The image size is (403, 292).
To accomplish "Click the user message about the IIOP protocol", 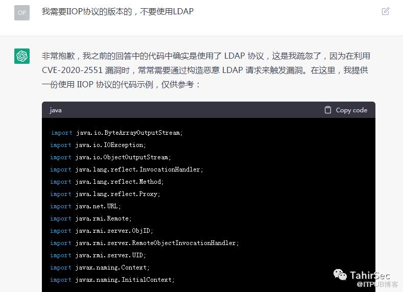I will click(x=117, y=12).
